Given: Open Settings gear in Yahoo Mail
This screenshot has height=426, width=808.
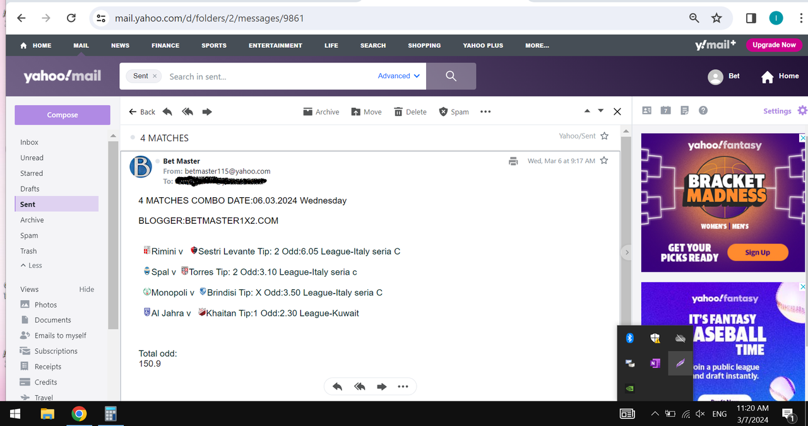Looking at the screenshot, I should click(x=802, y=110).
